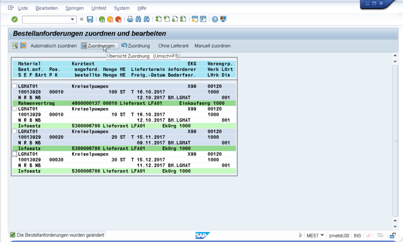Click delivery date 15.12.2017
The width and height of the screenshot is (403, 242).
pyautogui.click(x=151, y=159)
